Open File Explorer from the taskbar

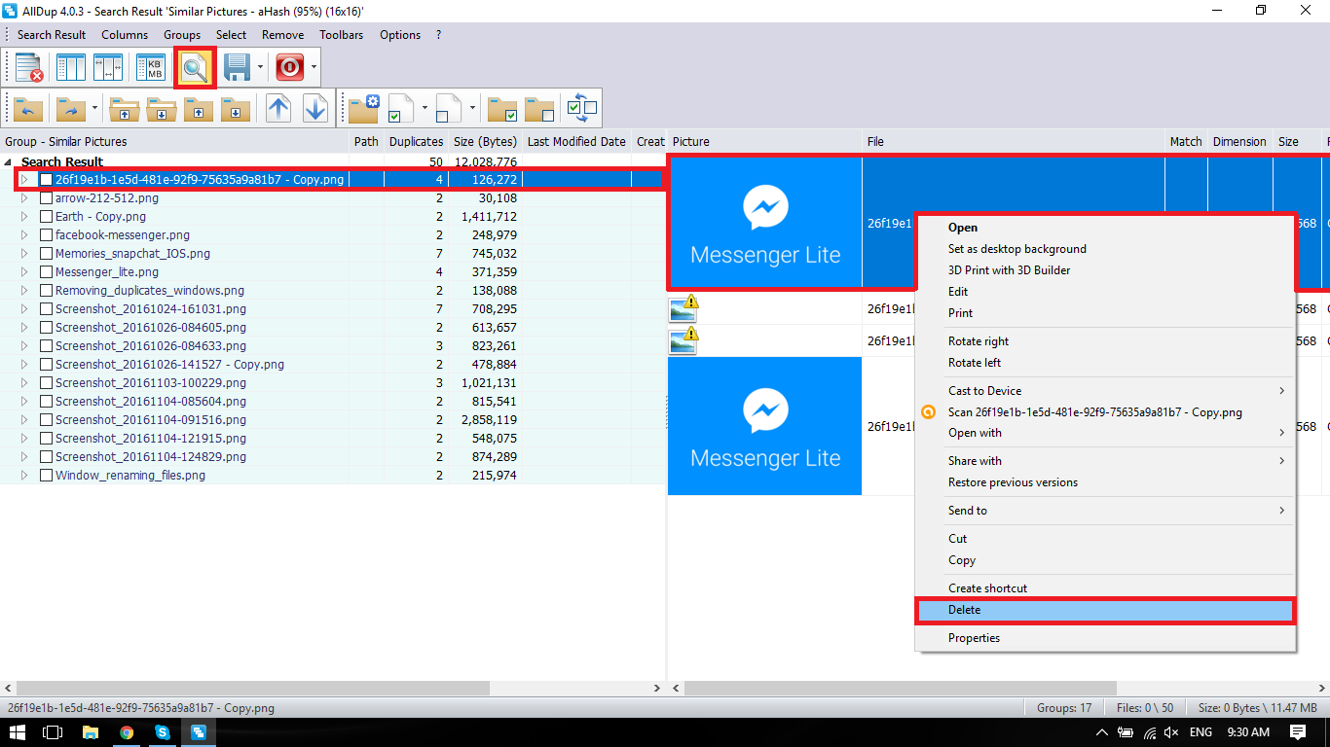pyautogui.click(x=90, y=732)
